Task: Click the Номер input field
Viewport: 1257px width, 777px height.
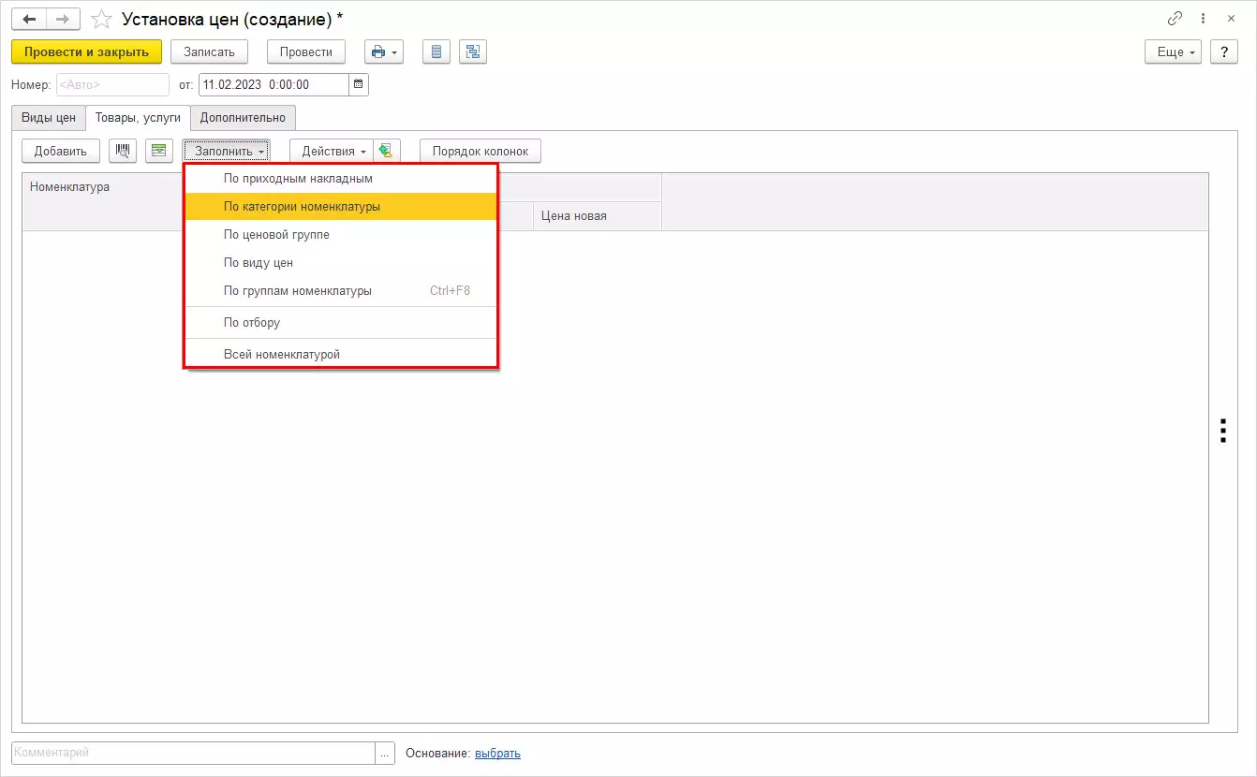Action: [112, 84]
